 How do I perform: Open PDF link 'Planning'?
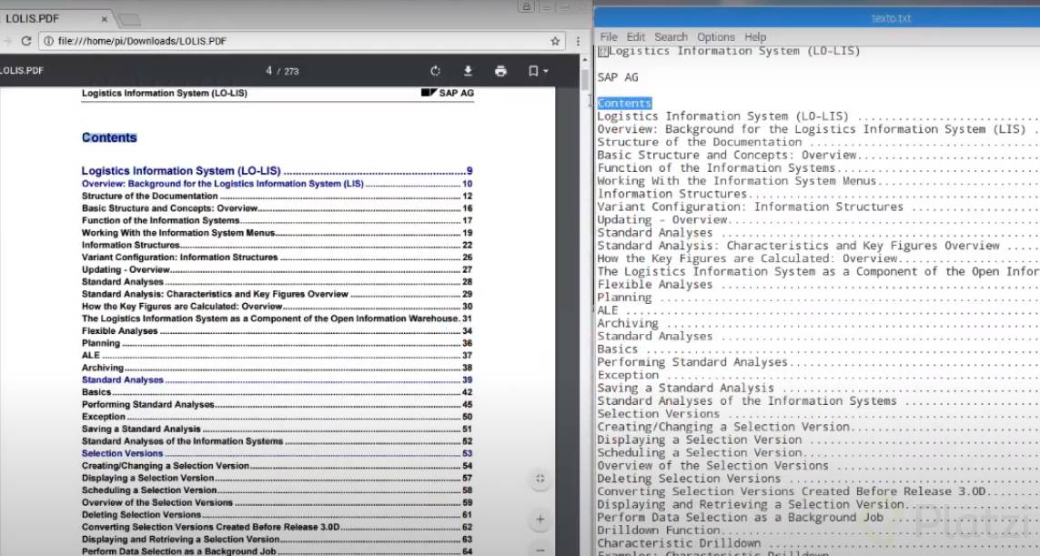point(277,344)
